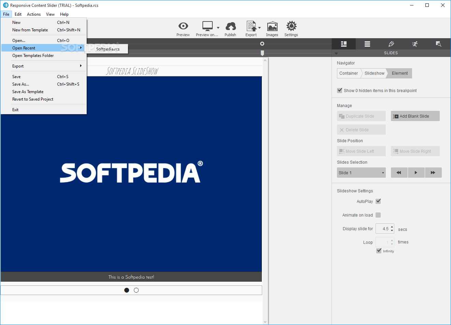Choose New from the File menu

coord(44,23)
